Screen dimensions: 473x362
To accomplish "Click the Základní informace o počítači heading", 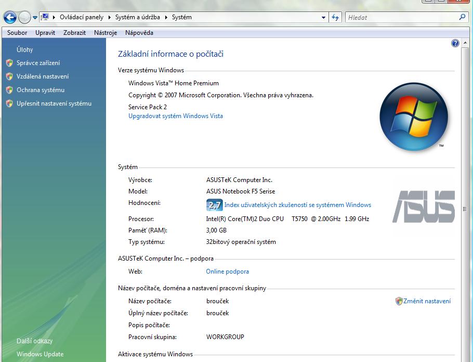I will pos(170,54).
